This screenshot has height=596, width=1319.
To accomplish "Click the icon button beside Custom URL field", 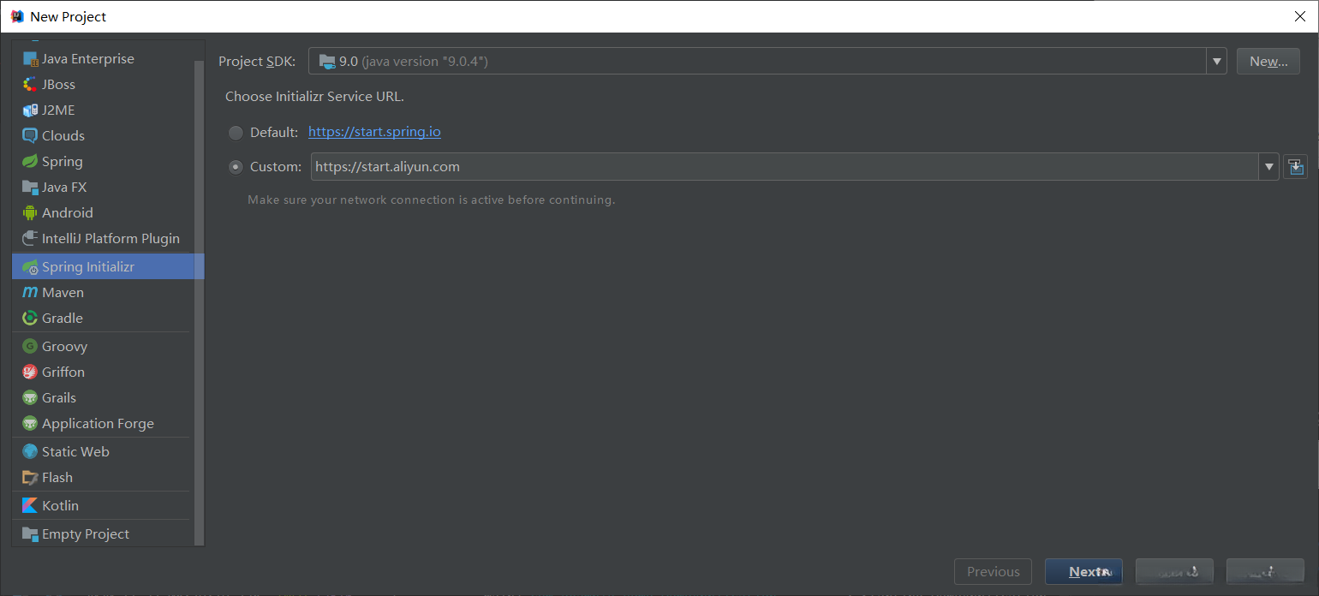I will pos(1295,167).
